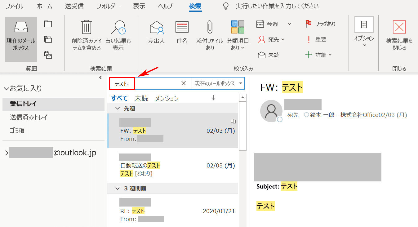
Task: Open this week (今週) date filter dropdown
Action: point(274,24)
